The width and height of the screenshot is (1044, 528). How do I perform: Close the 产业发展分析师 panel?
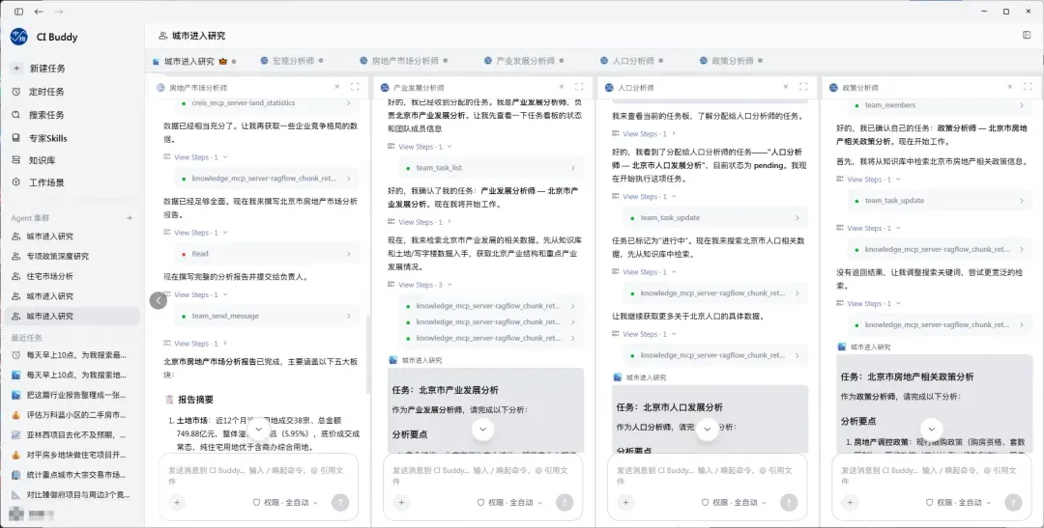[562, 87]
